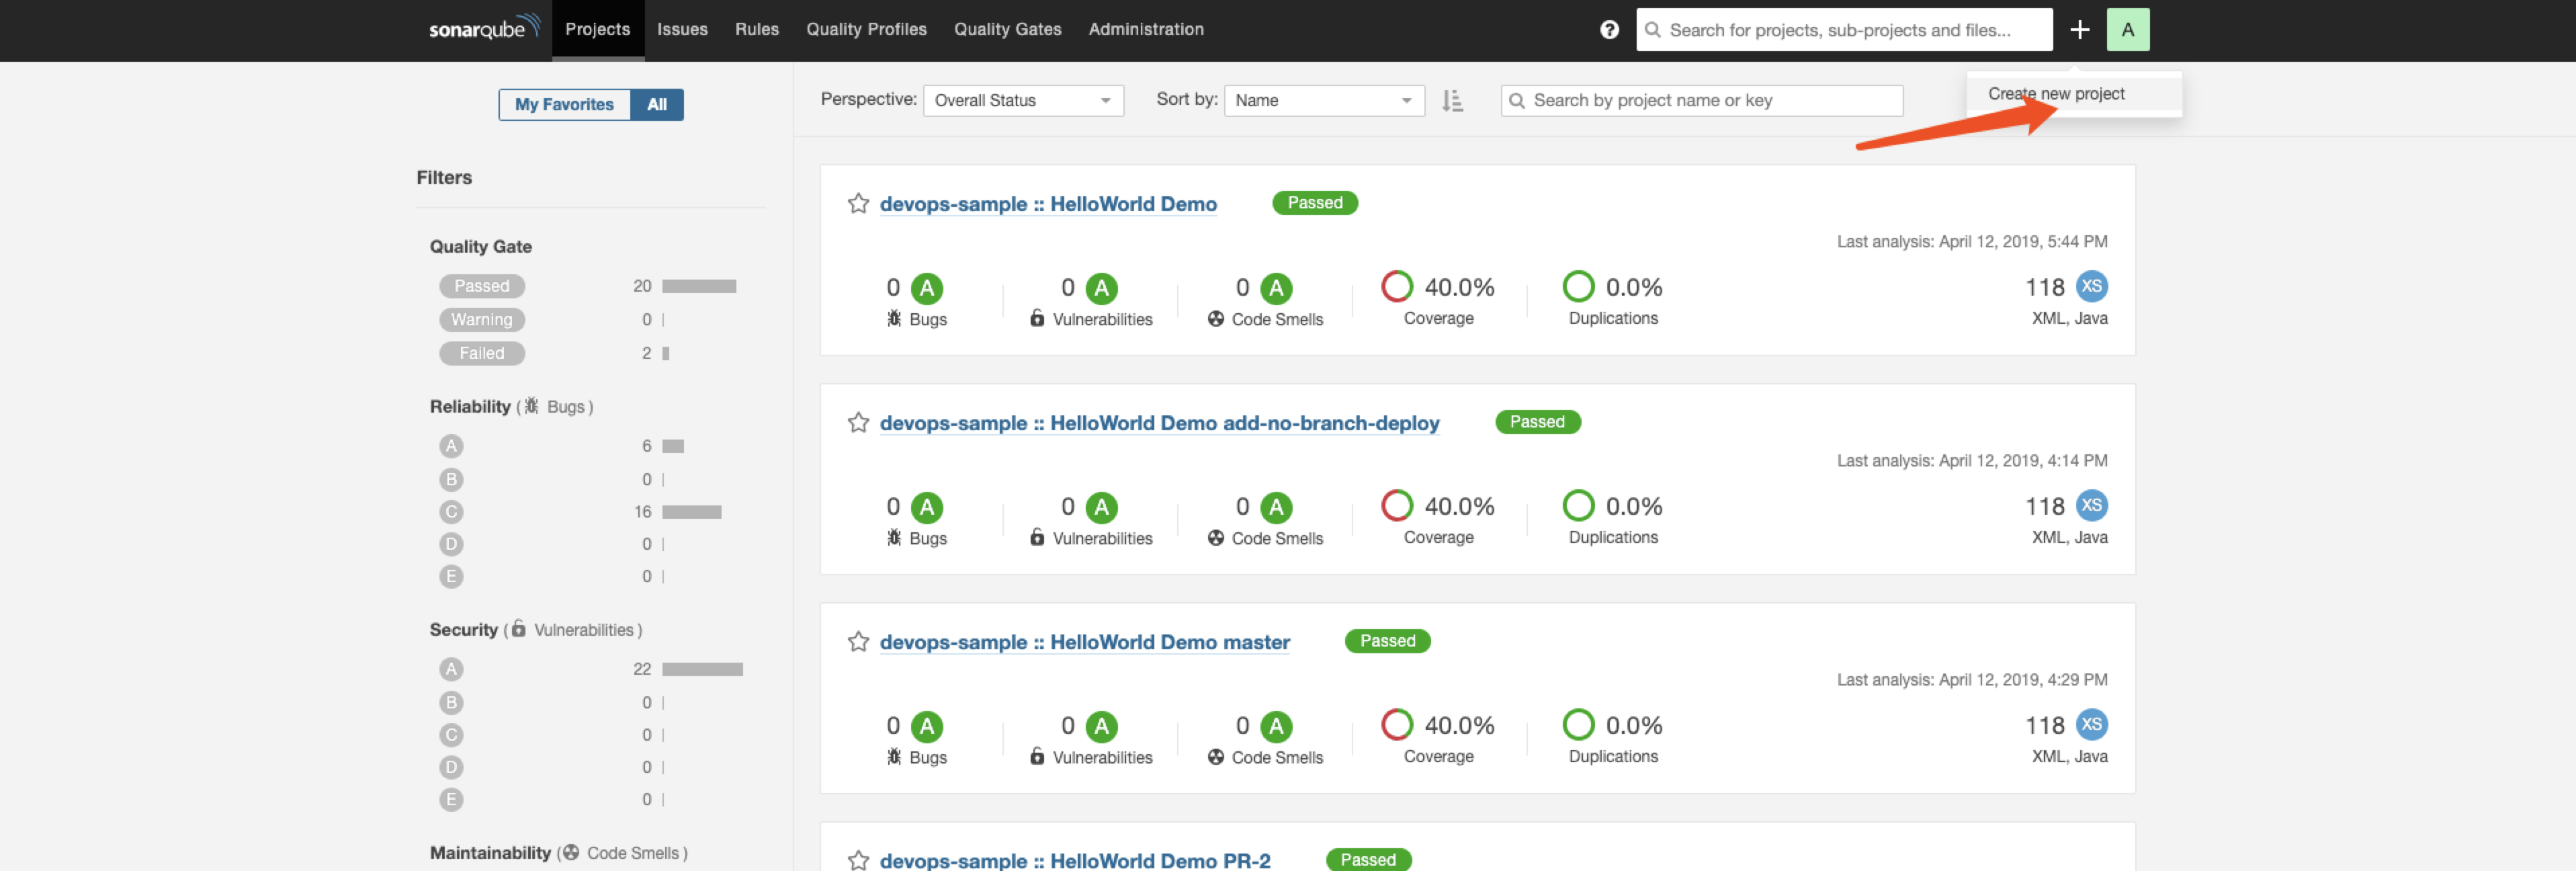Switch to All projects tab
The height and width of the screenshot is (871, 2576).
pos(656,102)
